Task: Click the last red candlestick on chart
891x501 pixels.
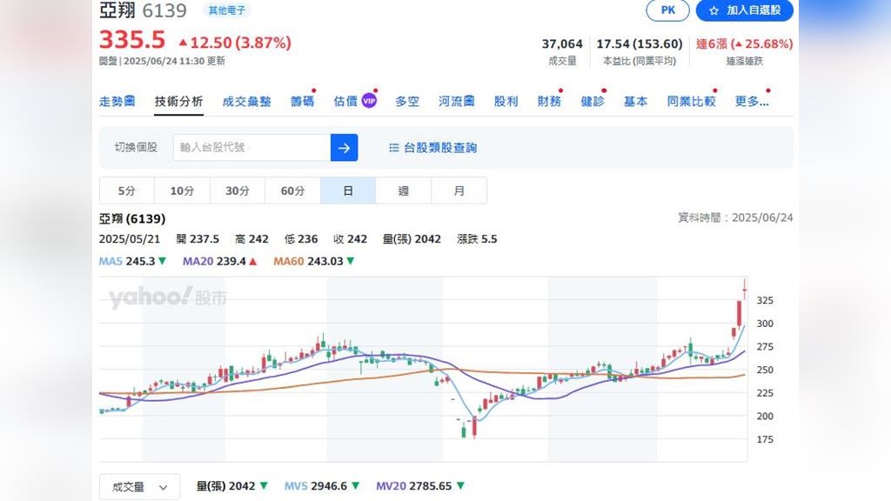Action: [x=745, y=292]
